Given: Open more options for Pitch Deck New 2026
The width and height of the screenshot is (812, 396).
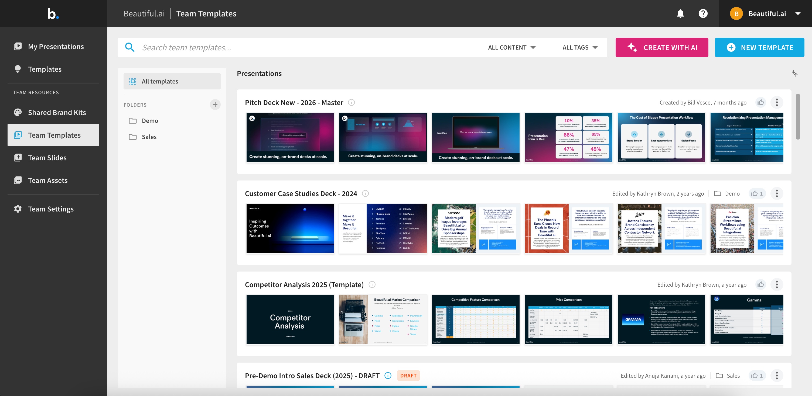Looking at the screenshot, I should [x=777, y=103].
